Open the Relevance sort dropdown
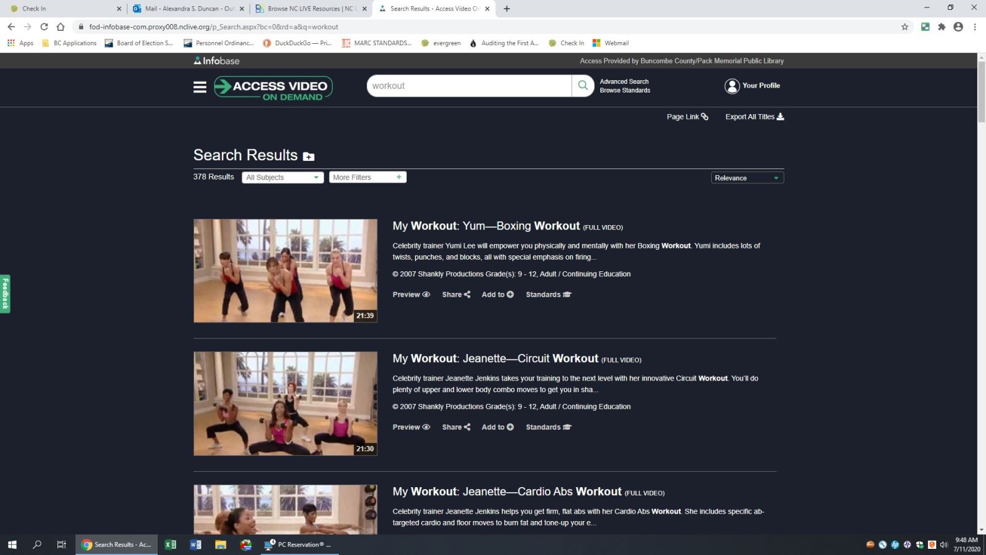This screenshot has height=555, width=986. (x=747, y=178)
